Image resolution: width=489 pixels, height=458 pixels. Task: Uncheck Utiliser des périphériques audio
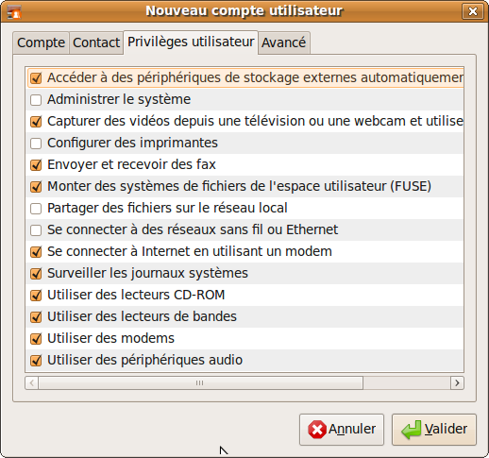(x=36, y=361)
